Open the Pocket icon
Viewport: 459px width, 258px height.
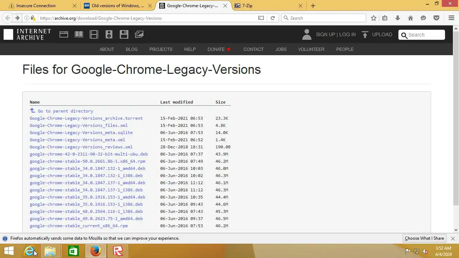point(436,18)
